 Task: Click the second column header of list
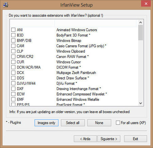95,23
